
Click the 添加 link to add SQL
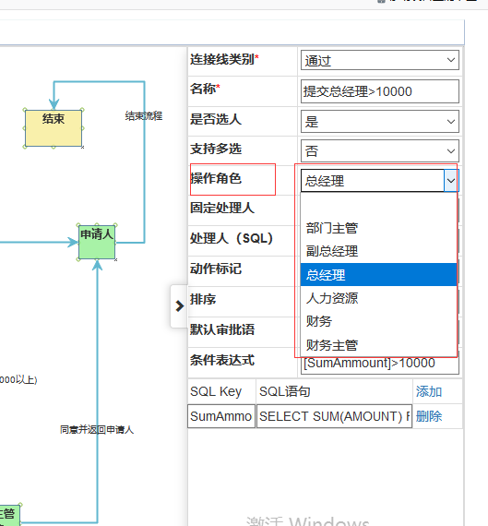(429, 391)
